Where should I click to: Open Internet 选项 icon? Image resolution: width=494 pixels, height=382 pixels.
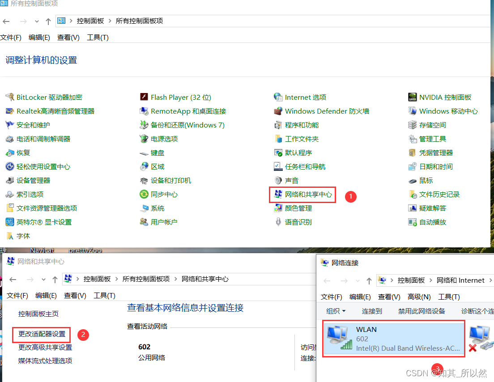pos(278,97)
